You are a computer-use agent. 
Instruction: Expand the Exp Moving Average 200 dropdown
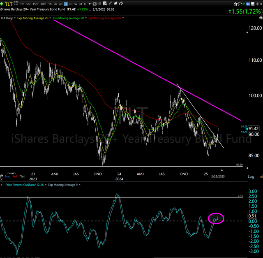pos(123,18)
